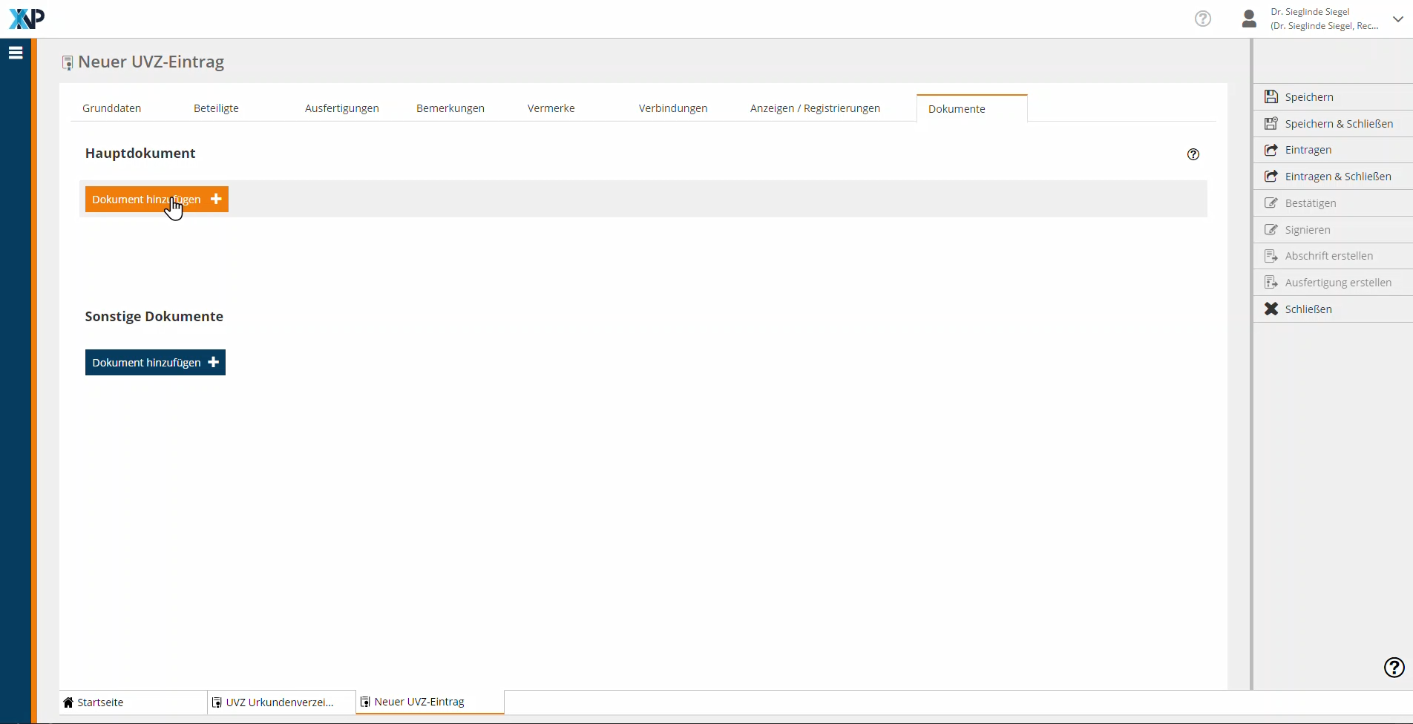Click the user profile avatar icon

(1249, 19)
